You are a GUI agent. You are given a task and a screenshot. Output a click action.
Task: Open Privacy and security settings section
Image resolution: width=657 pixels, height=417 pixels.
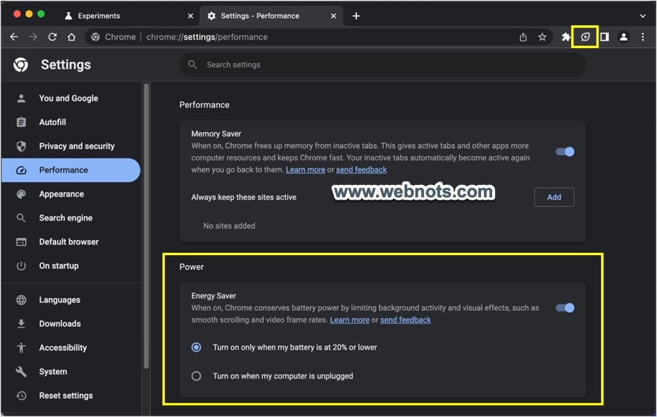pyautogui.click(x=76, y=146)
